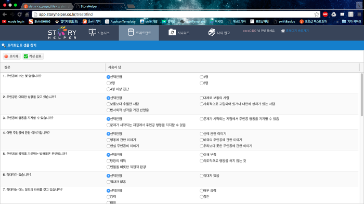The width and height of the screenshot is (364, 204).
Task: Select 현실 주인공의 이야기 option
Action: (108, 146)
